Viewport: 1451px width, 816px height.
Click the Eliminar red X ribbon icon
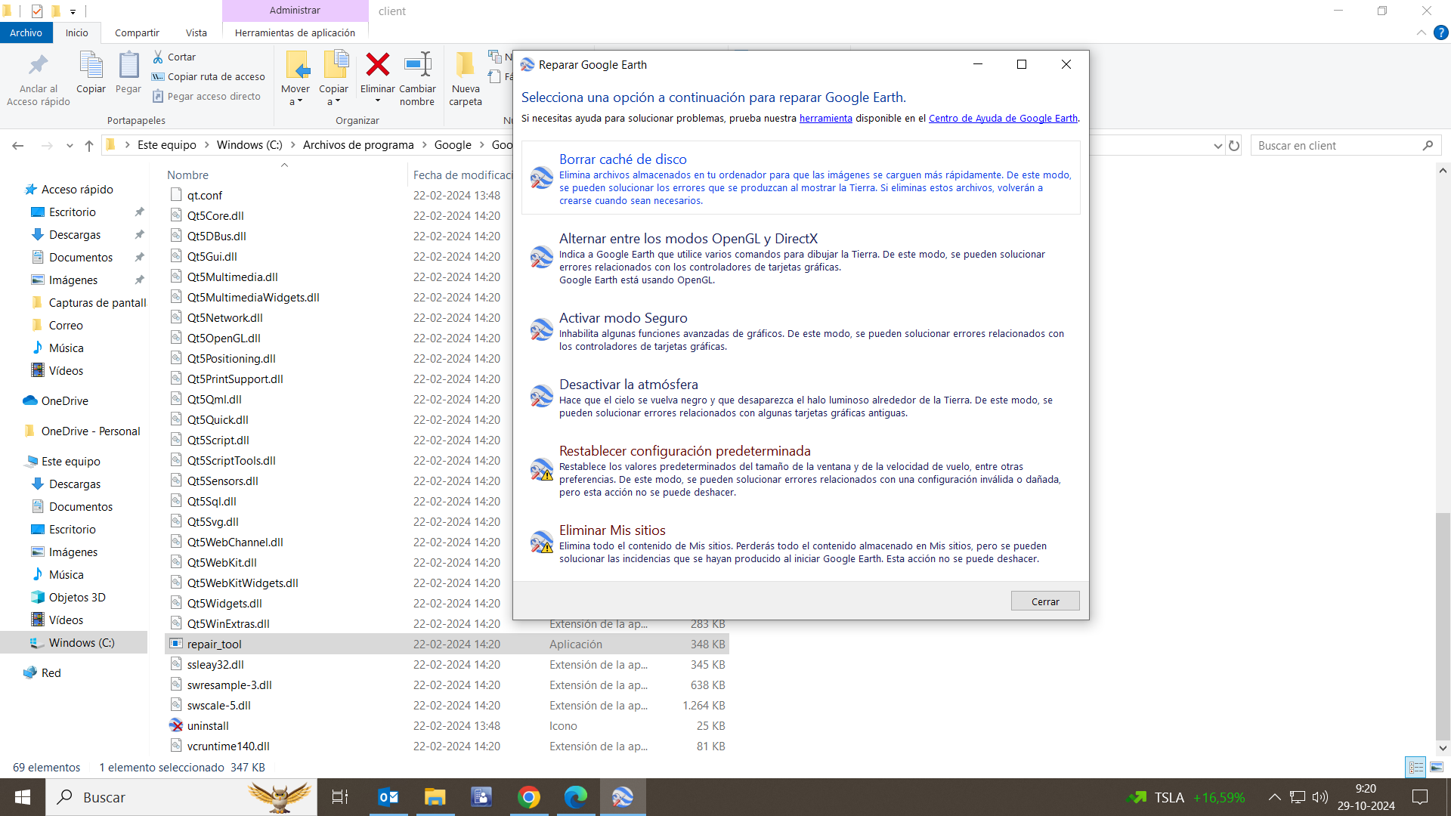(x=377, y=66)
